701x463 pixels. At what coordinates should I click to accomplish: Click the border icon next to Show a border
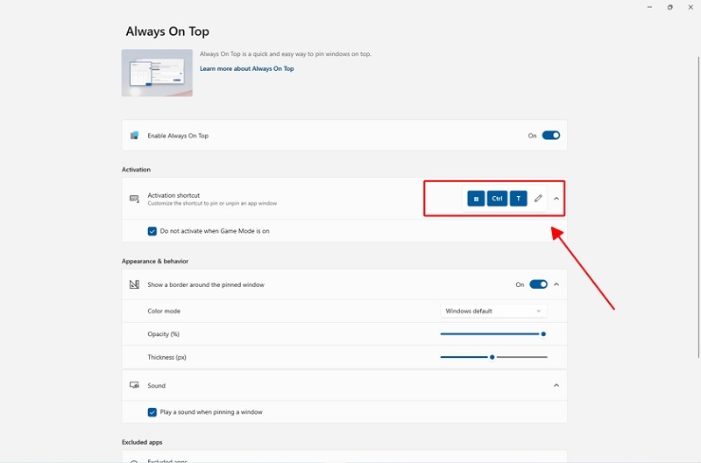pyautogui.click(x=134, y=284)
